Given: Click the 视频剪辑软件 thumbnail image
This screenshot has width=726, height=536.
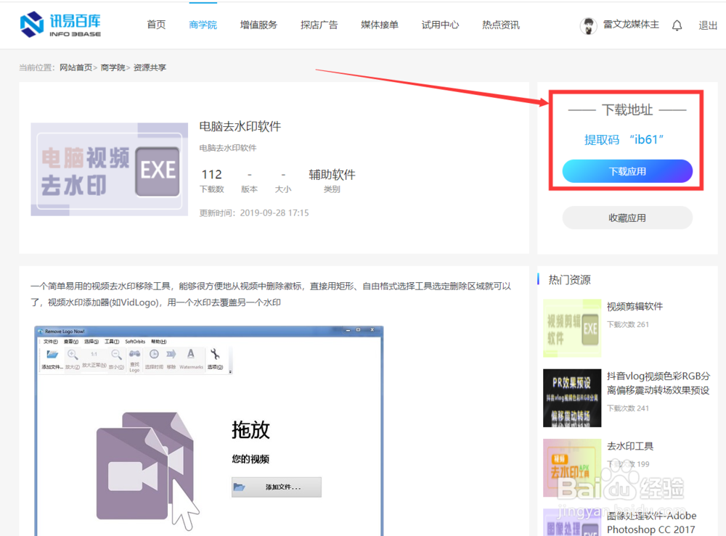Looking at the screenshot, I should [572, 328].
